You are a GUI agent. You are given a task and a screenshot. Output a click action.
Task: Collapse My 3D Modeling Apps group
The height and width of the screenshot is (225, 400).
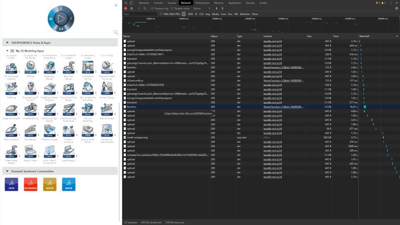(7, 51)
